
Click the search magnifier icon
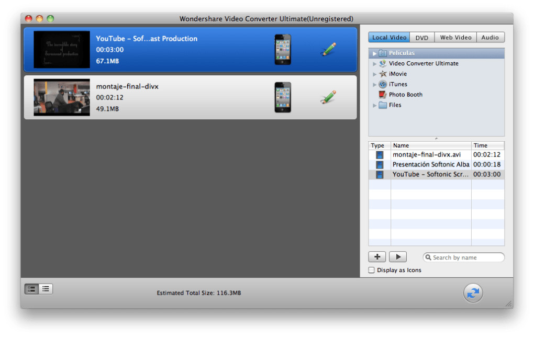[x=428, y=257]
